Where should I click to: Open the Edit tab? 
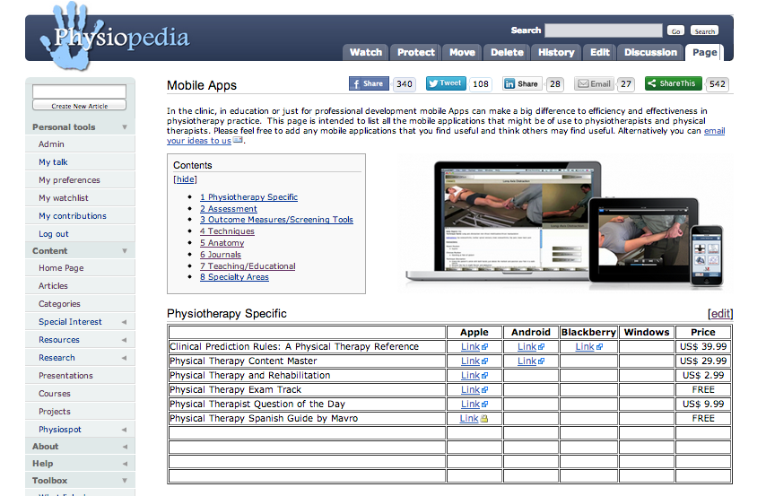[x=599, y=52]
